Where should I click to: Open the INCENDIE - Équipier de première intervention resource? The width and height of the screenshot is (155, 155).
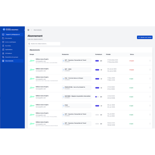point(77,97)
